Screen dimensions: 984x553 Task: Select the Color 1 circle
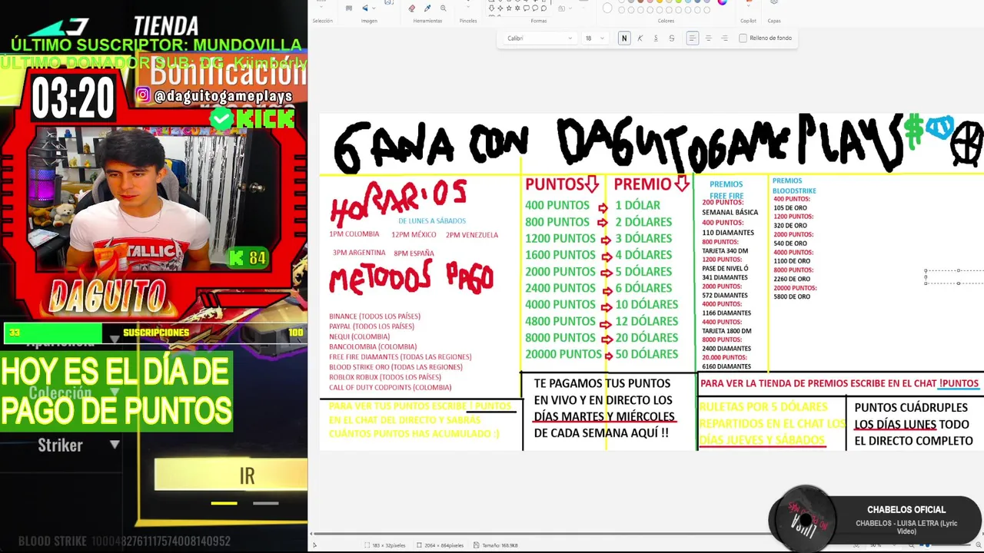tap(607, 8)
